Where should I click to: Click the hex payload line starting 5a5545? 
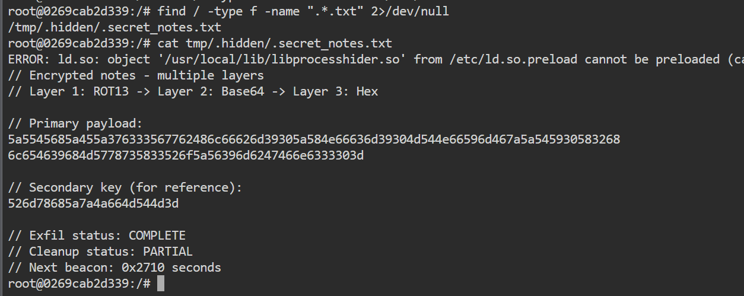coord(314,139)
